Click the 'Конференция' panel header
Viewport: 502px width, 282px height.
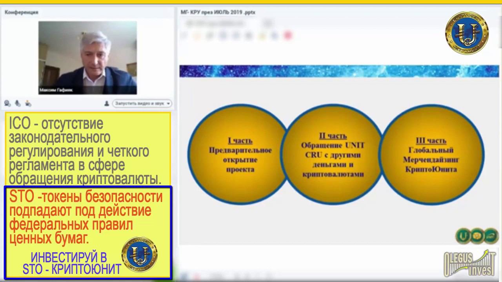[21, 12]
